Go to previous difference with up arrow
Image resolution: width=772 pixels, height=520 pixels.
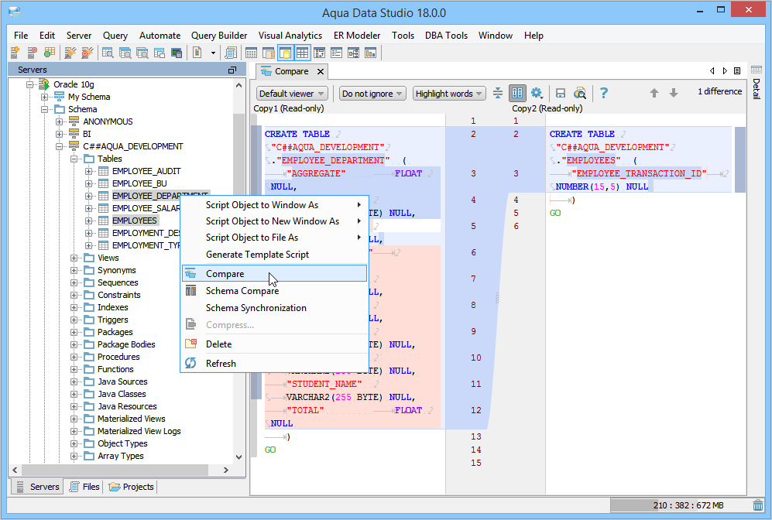[x=654, y=93]
